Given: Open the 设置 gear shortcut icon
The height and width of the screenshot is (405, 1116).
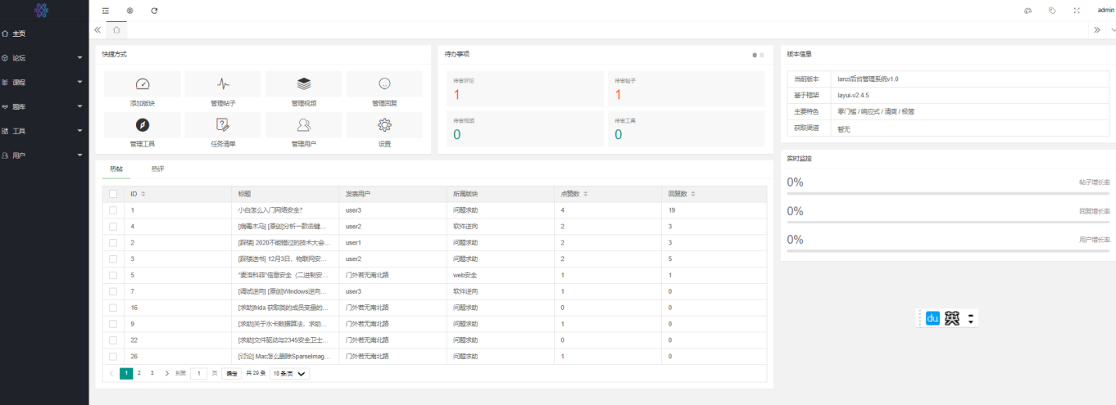Looking at the screenshot, I should (x=384, y=125).
